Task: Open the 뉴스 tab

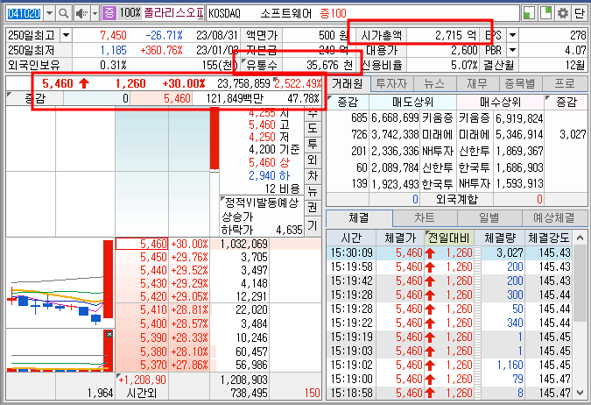Action: 434,83
